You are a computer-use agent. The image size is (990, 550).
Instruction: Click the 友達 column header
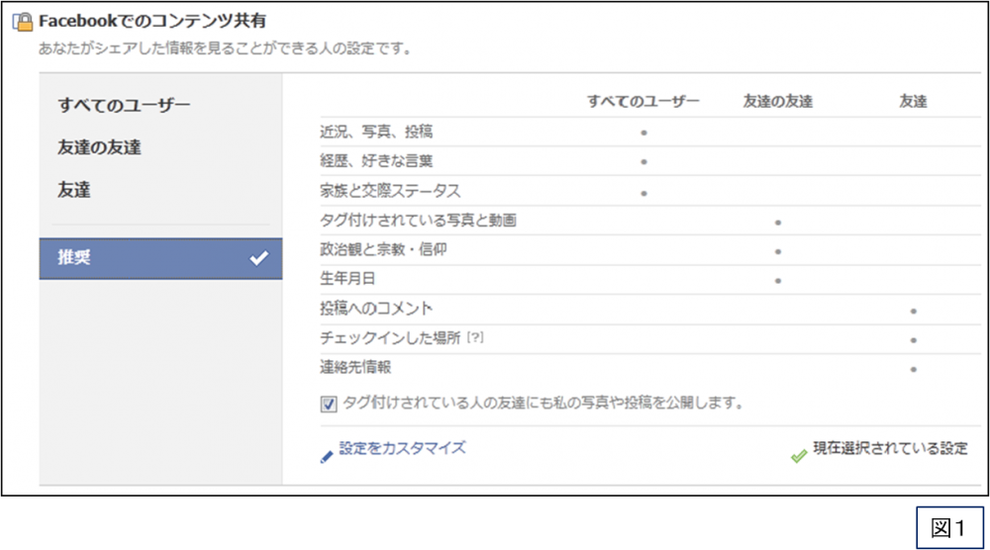[x=913, y=101]
